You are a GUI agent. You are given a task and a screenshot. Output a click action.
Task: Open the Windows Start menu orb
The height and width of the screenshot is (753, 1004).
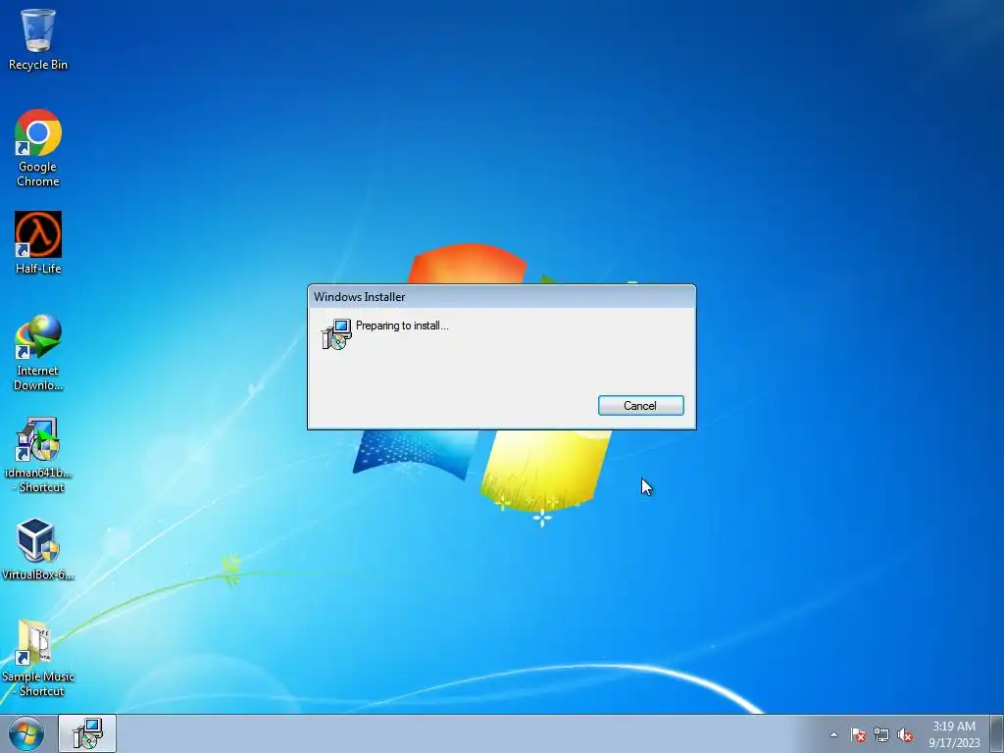tap(26, 733)
